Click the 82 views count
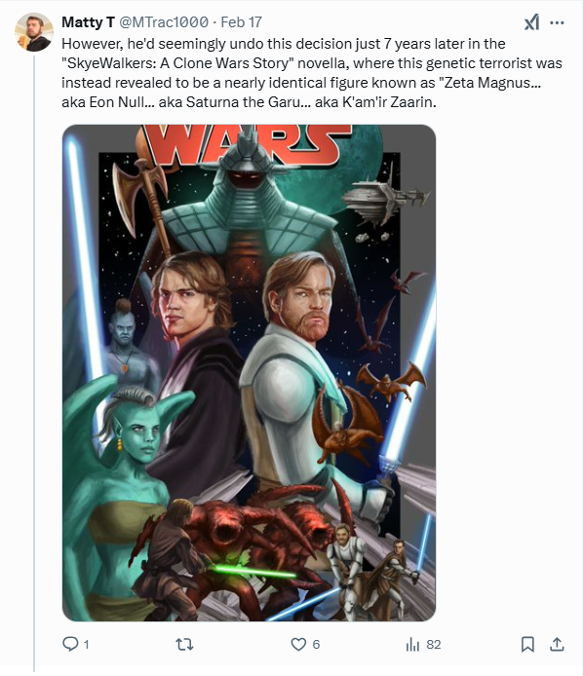Image resolution: width=583 pixels, height=676 pixels. coord(434,645)
